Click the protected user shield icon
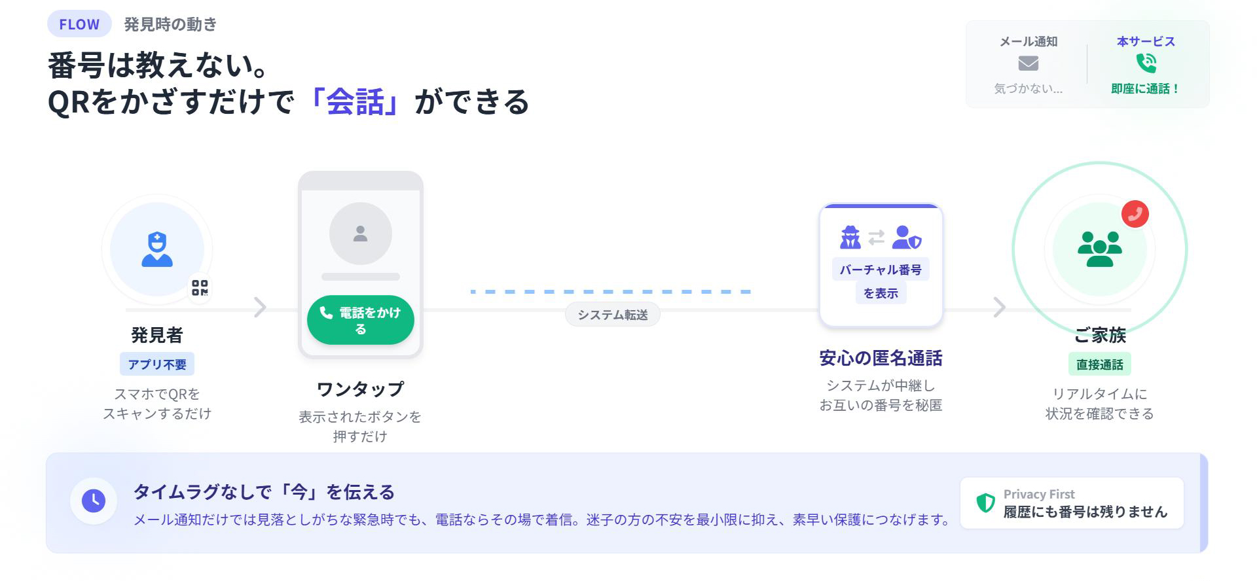 [x=907, y=238]
